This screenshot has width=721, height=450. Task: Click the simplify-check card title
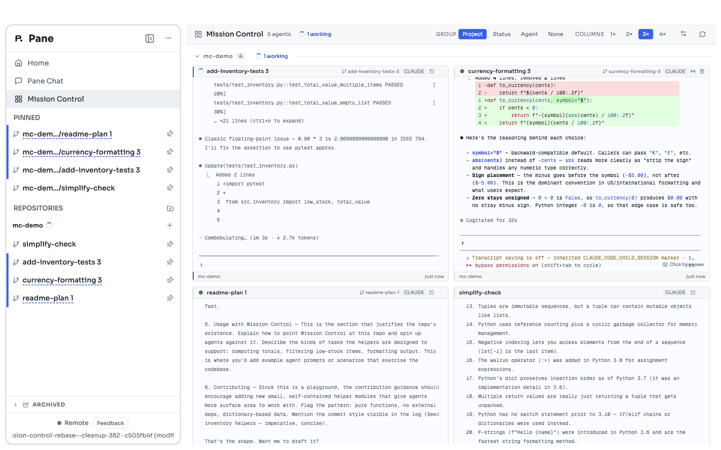click(480, 292)
